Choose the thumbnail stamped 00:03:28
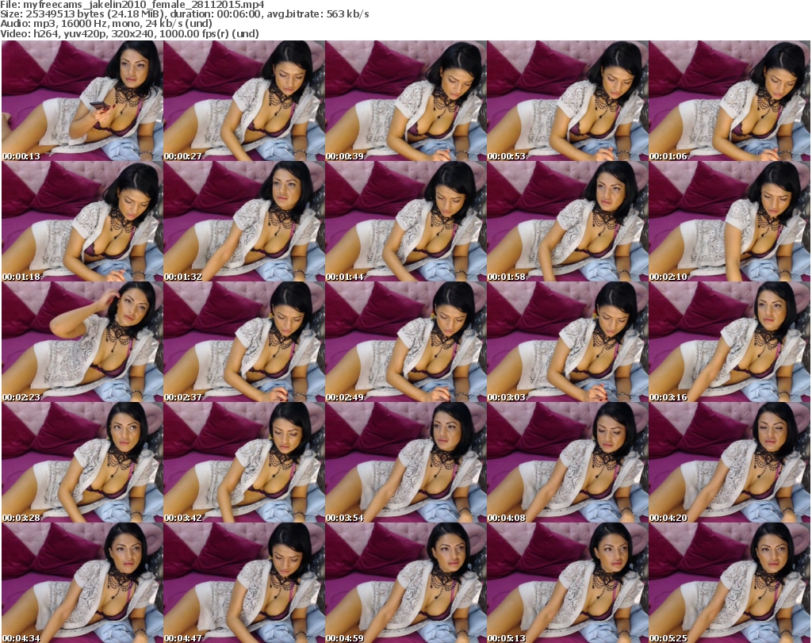This screenshot has width=812, height=643. click(82, 462)
